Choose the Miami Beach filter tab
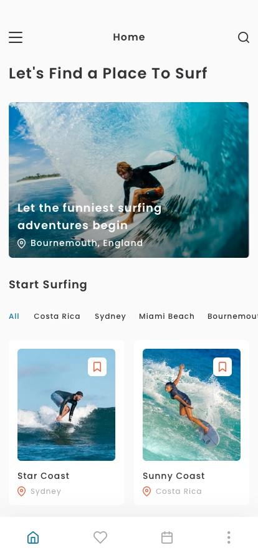This screenshot has height=558, width=258. pos(167,316)
